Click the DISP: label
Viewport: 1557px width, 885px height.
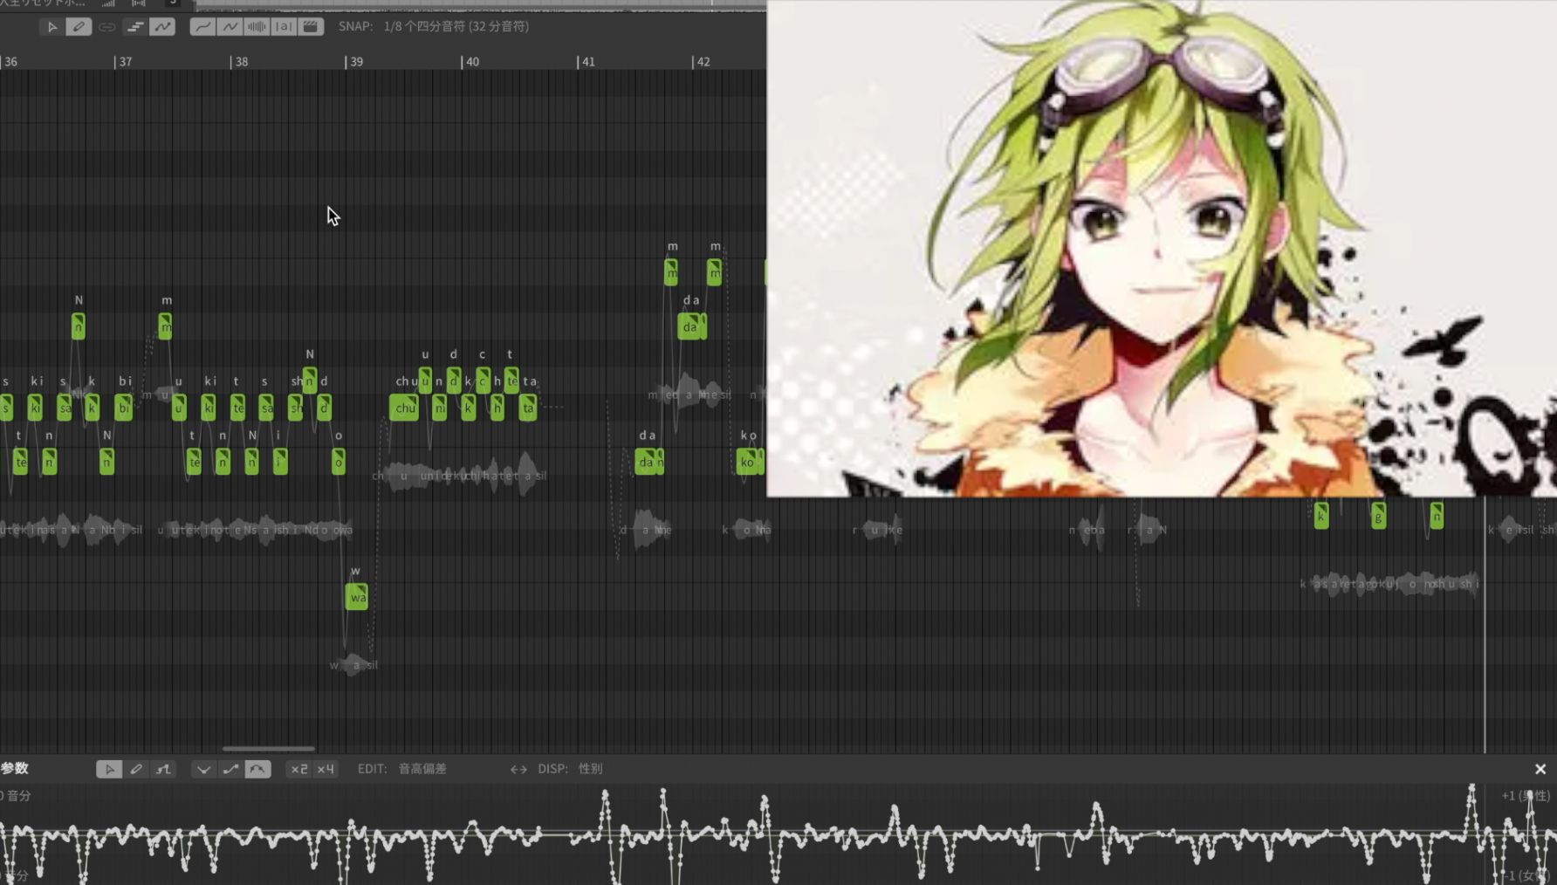[553, 769]
